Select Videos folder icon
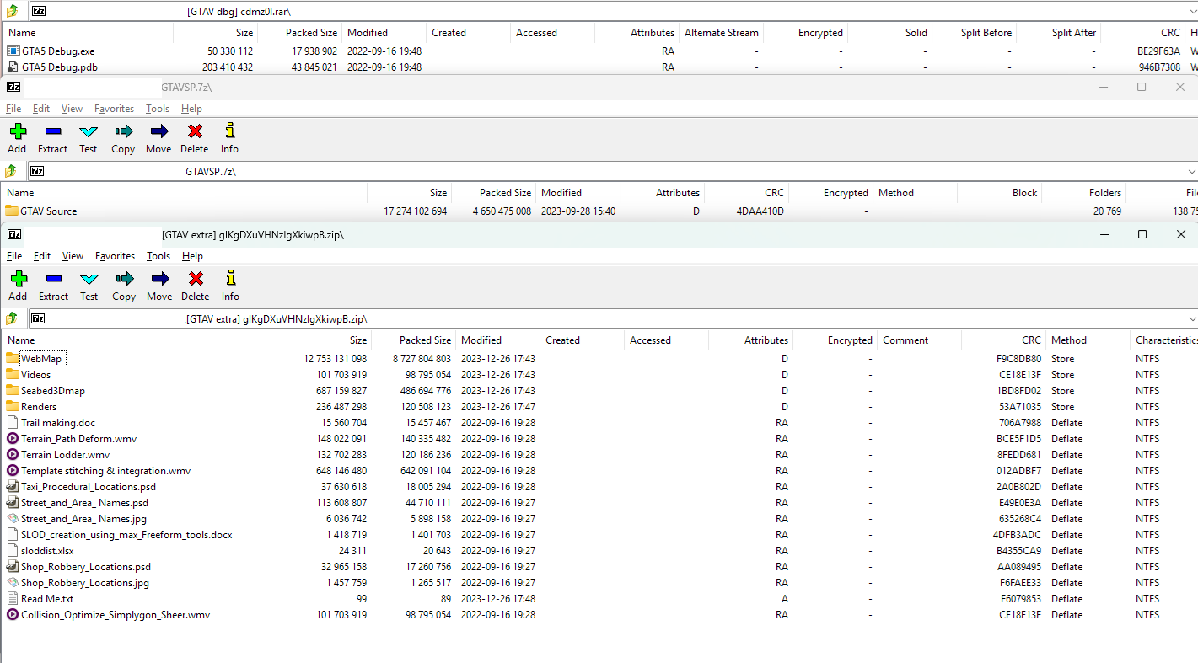 (13, 374)
